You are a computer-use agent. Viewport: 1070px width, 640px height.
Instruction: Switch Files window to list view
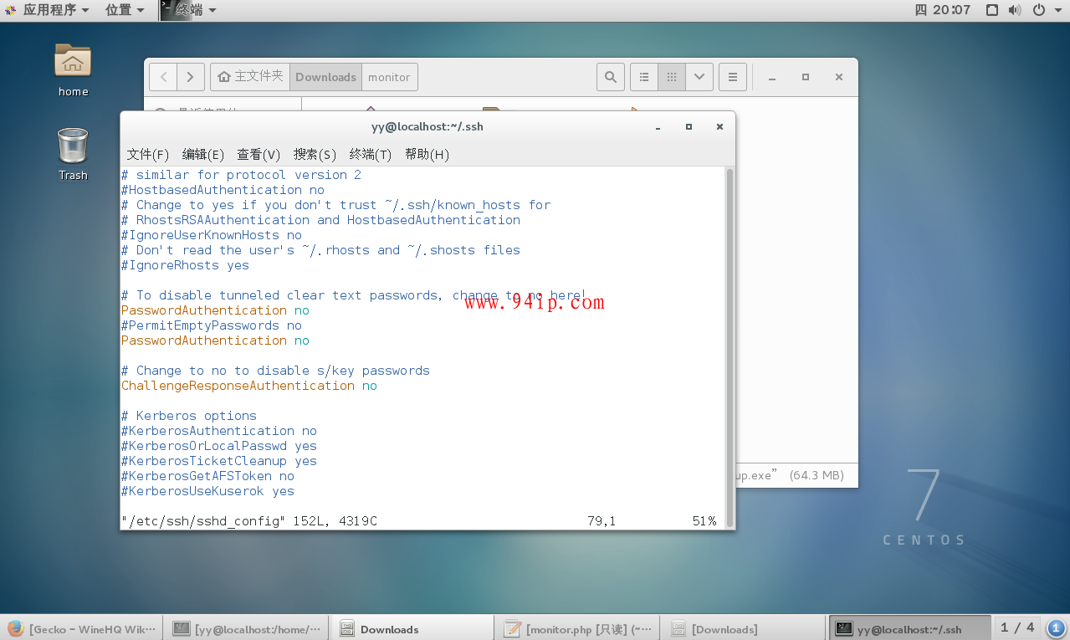click(x=643, y=77)
